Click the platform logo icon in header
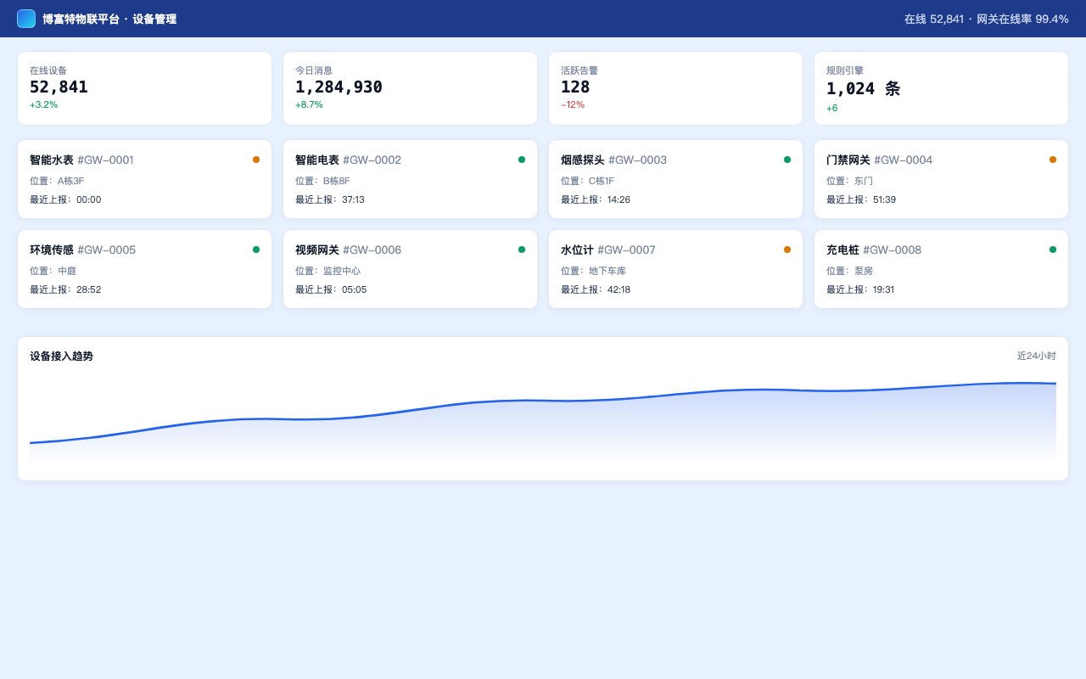The width and height of the screenshot is (1086, 679). point(26,19)
